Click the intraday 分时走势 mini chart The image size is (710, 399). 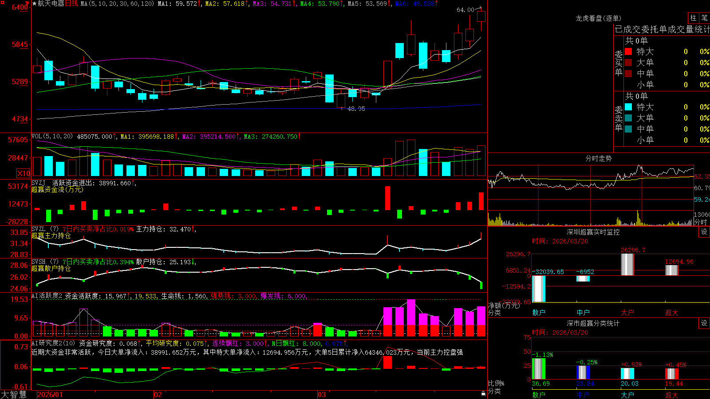click(591, 196)
